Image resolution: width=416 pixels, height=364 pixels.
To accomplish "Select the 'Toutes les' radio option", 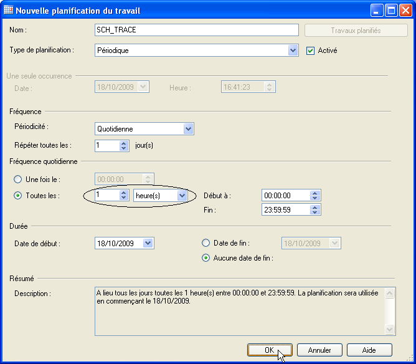I will pyautogui.click(x=18, y=195).
